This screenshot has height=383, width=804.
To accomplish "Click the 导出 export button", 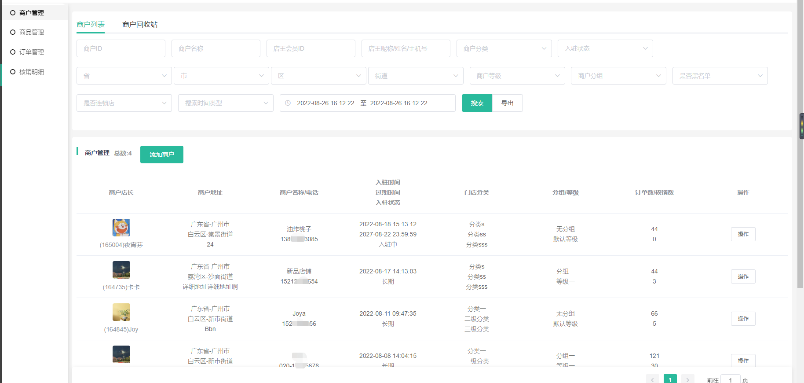I will tap(508, 103).
